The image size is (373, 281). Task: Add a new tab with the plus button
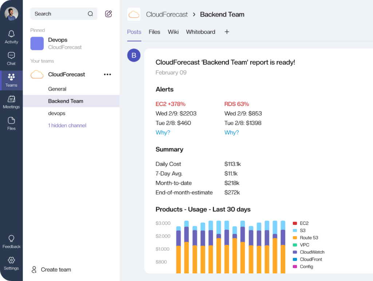227,32
